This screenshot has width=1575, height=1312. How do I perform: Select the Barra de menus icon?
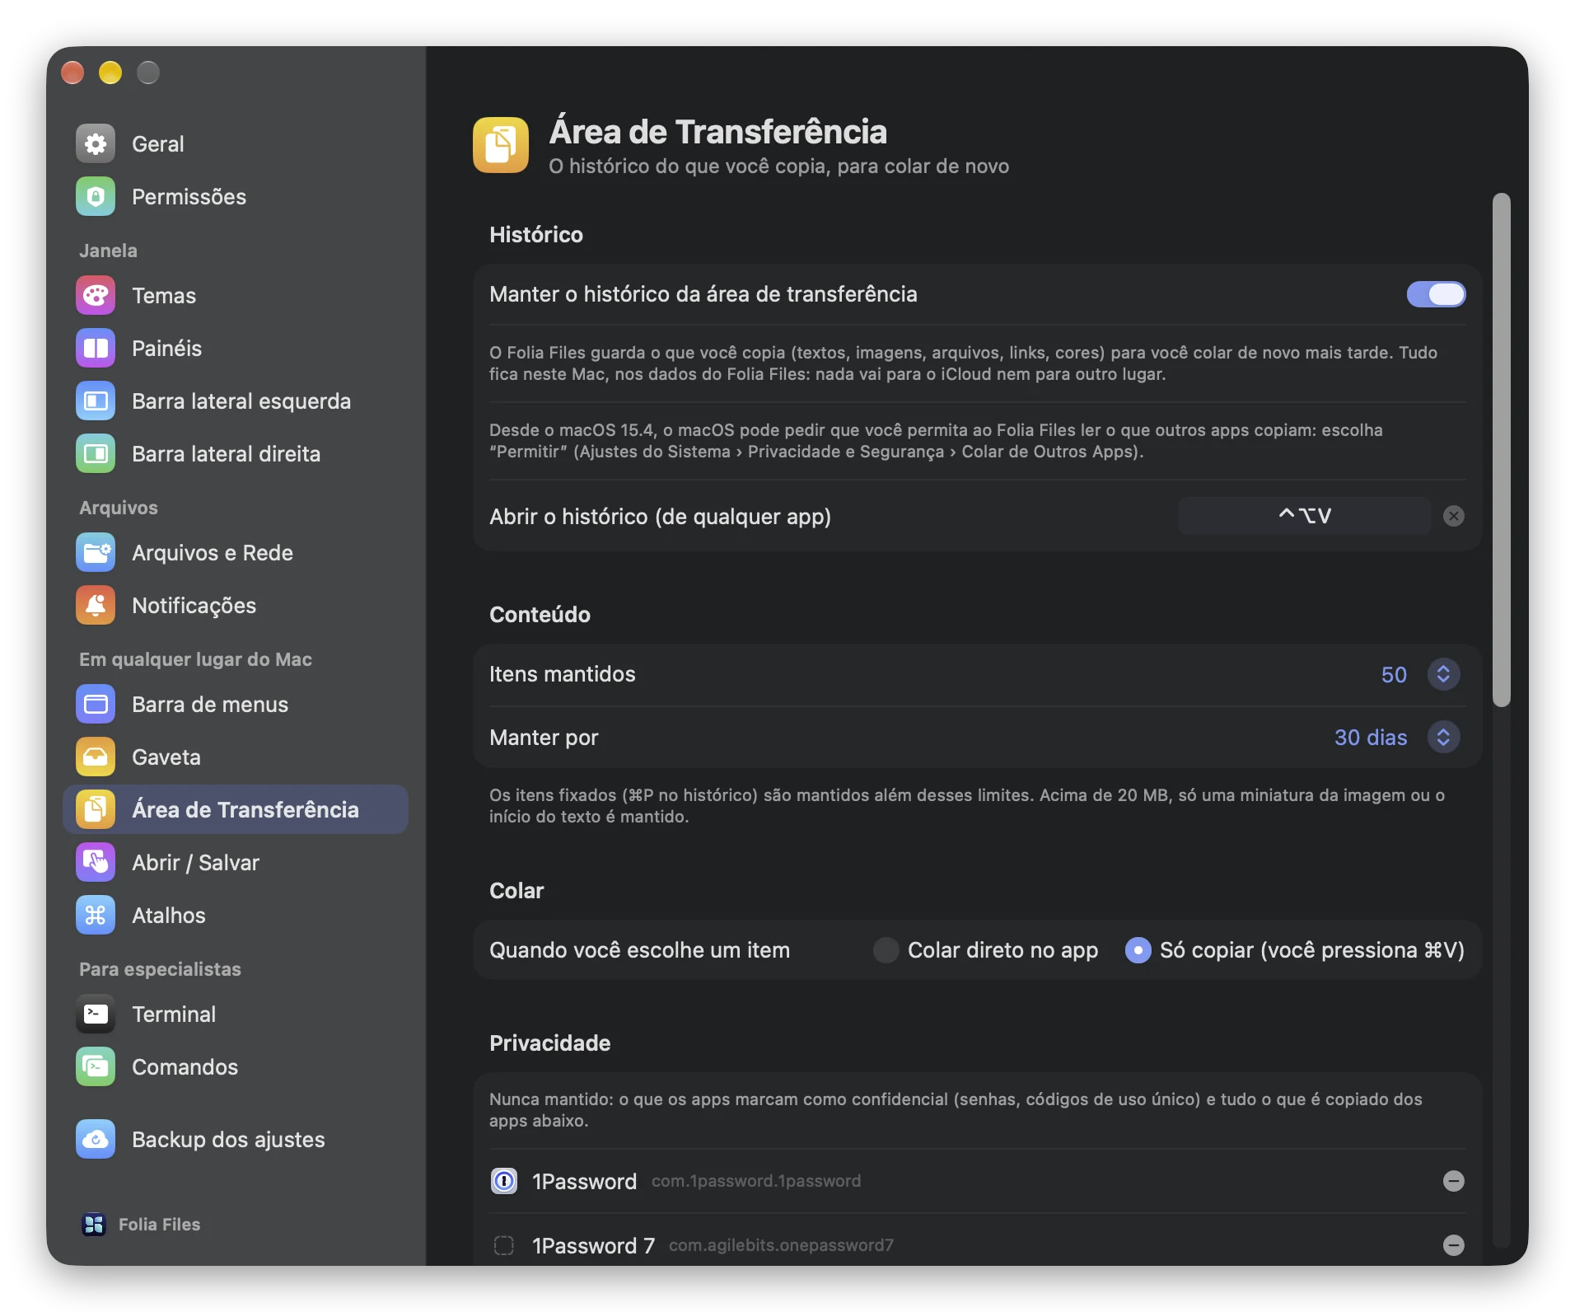(96, 705)
